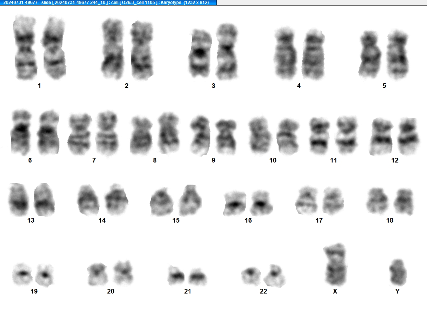Select the left chromosome 9 image
The image size is (427, 325).
click(x=200, y=136)
